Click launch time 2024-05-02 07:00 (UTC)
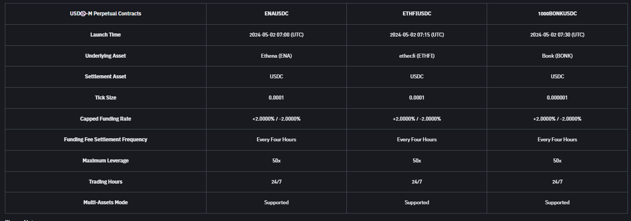This screenshot has width=631, height=221. (x=276, y=35)
